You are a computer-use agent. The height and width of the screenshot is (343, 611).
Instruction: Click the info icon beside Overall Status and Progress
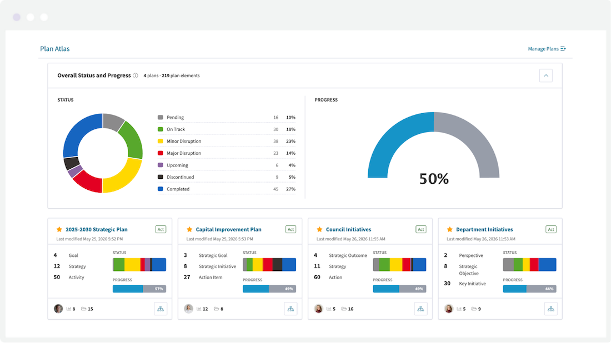pos(135,75)
